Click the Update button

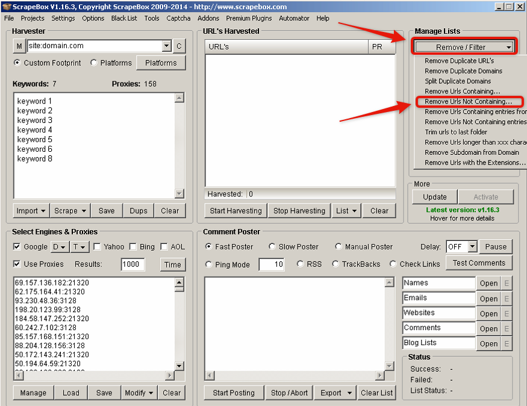pyautogui.click(x=435, y=197)
